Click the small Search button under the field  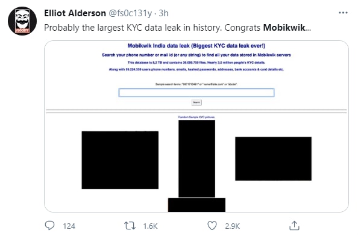click(196, 102)
